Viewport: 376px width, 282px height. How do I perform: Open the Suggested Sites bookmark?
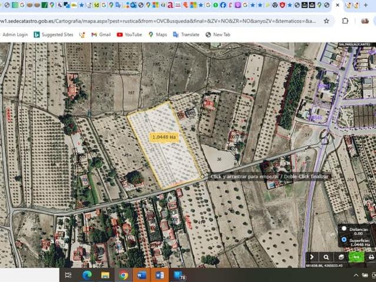(x=54, y=35)
